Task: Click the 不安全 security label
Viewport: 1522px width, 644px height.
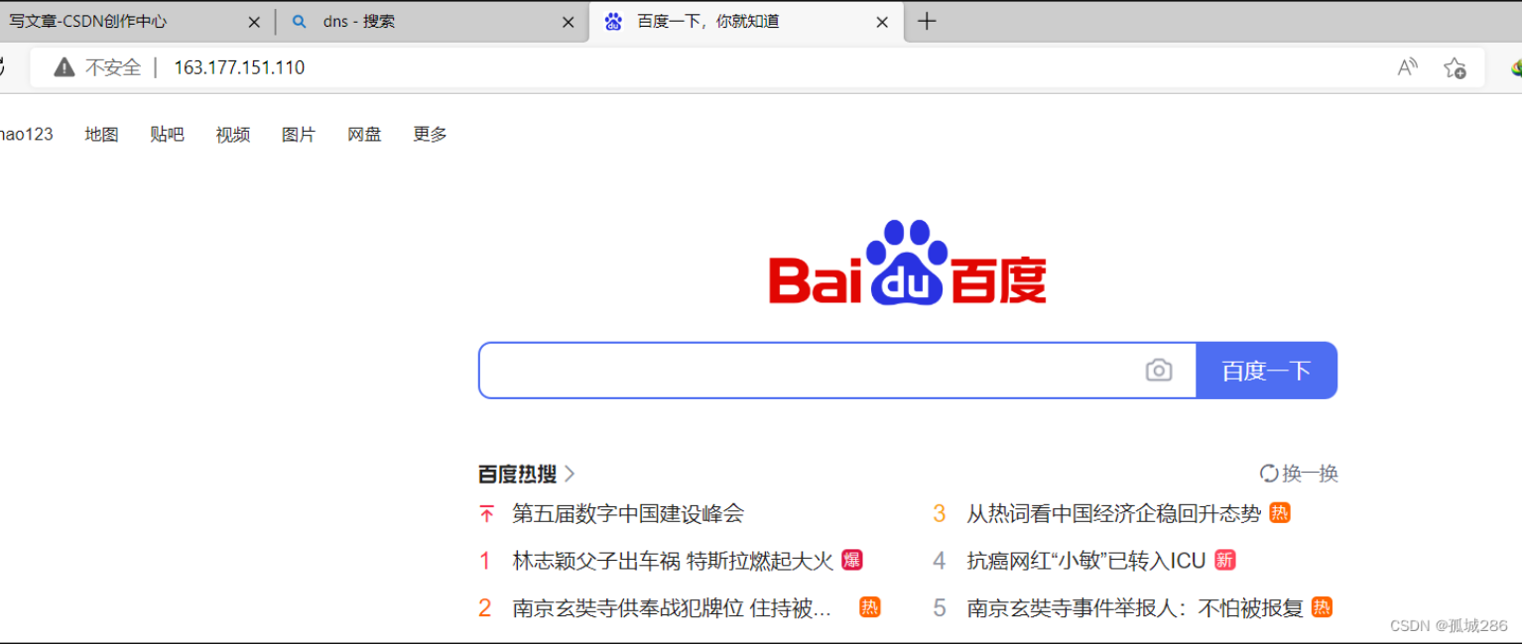Action: [x=113, y=67]
